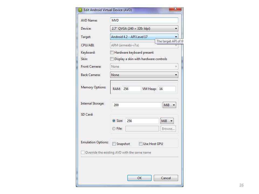
Task: Enable the Snapshot checkbox
Action: pyautogui.click(x=114, y=144)
